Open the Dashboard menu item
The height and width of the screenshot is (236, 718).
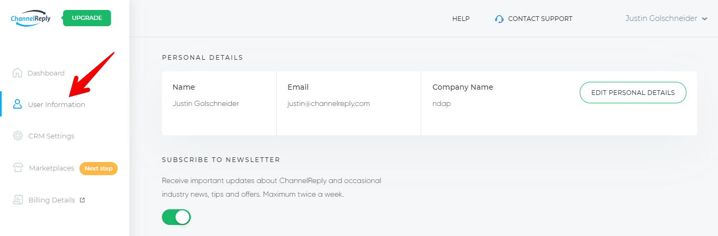[x=46, y=73]
